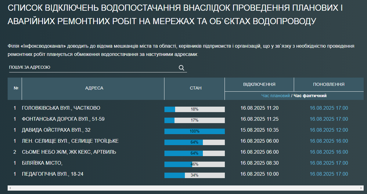Click the Час плановий link
Image resolution: width=367 pixels, height=194 pixels.
tap(275, 96)
